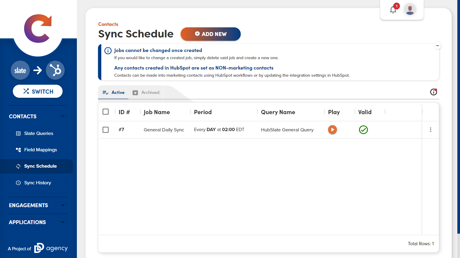Collapse the info banner with minus button

437,46
